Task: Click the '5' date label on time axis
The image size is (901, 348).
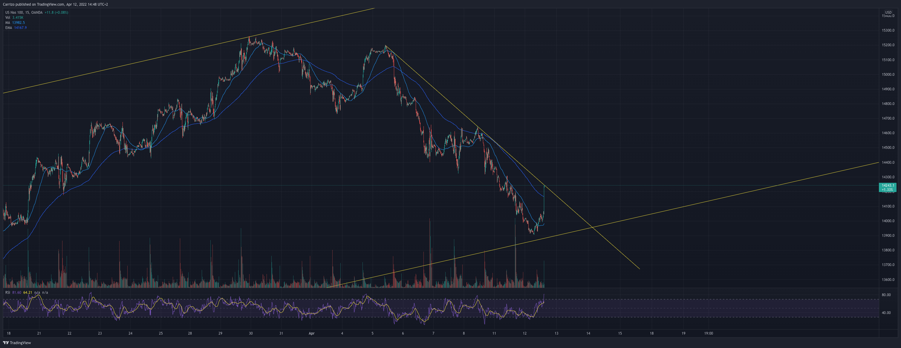Action: tap(372, 333)
